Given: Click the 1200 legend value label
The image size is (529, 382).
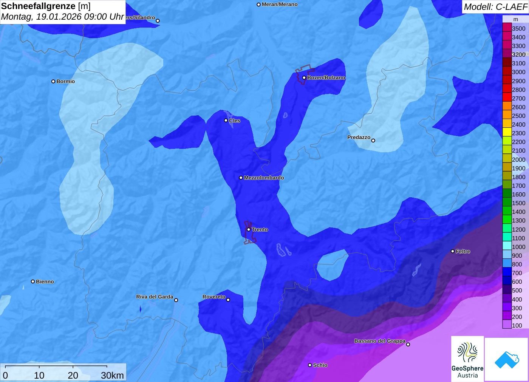Looking at the screenshot, I should click(x=519, y=230).
